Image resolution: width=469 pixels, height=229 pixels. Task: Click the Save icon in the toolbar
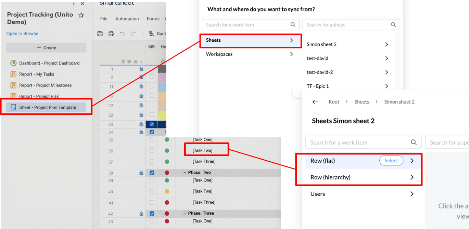pos(100,33)
